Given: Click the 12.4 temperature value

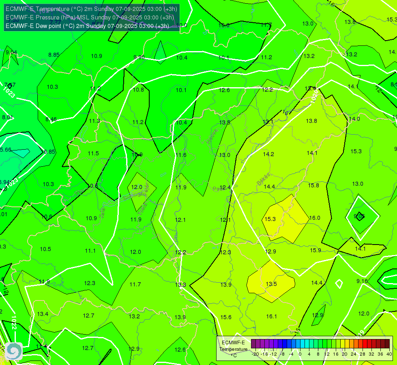Looking at the screenshot, I should [225, 188].
